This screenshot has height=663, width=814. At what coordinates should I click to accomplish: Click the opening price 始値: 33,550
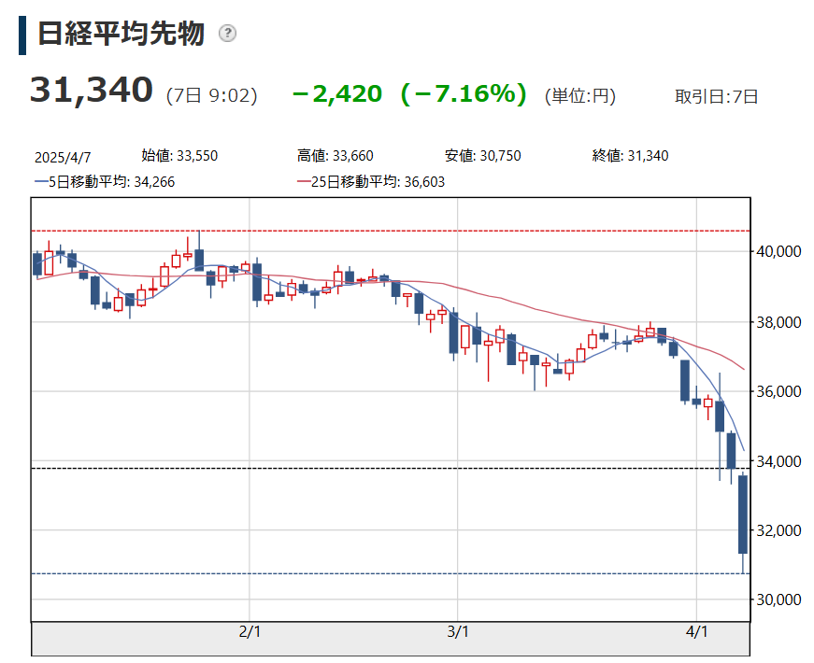click(x=179, y=156)
